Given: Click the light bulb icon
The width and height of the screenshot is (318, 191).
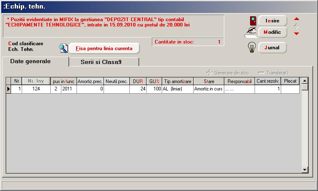Looking at the screenshot, I should [x=252, y=48].
